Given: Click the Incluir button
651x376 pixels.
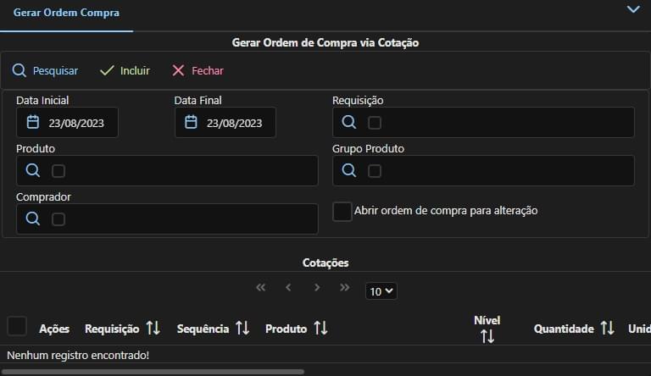Looking at the screenshot, I should [125, 71].
